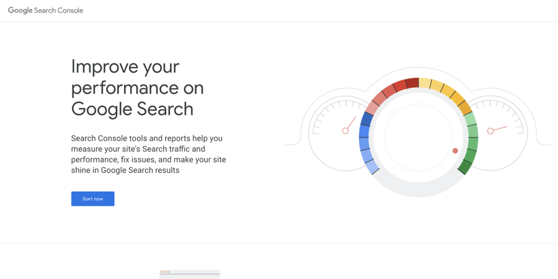Image resolution: width=558 pixels, height=279 pixels.
Task: Click the Start now button
Action: click(x=92, y=198)
